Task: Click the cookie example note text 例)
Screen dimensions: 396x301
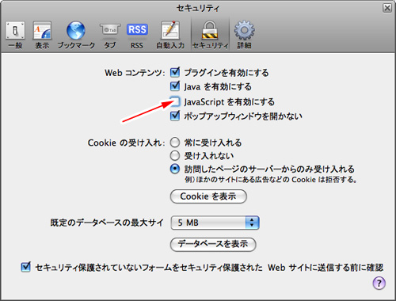Action: (271, 180)
